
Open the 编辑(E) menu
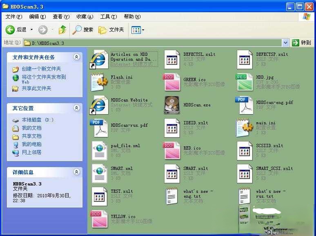38,17
